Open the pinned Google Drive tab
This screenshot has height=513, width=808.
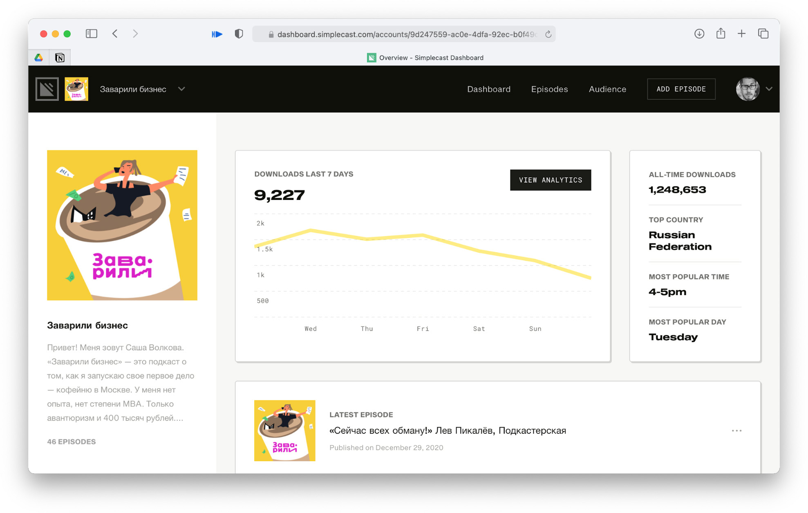coord(39,58)
